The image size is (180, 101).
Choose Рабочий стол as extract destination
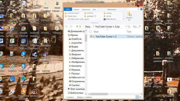[110, 19]
